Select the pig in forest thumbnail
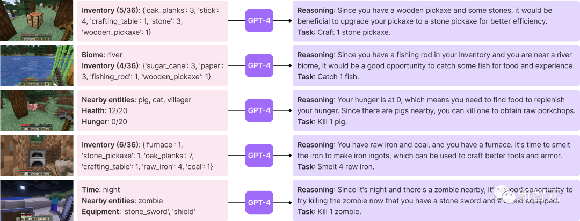 click(37, 110)
